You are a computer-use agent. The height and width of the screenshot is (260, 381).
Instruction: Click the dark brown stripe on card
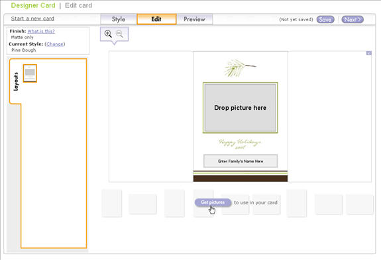click(241, 179)
